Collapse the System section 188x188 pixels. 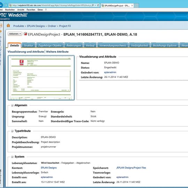coord(12,157)
